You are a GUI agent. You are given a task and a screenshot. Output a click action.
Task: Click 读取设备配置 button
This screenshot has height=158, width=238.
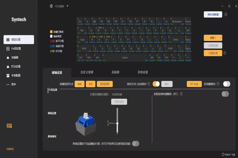tap(213, 14)
